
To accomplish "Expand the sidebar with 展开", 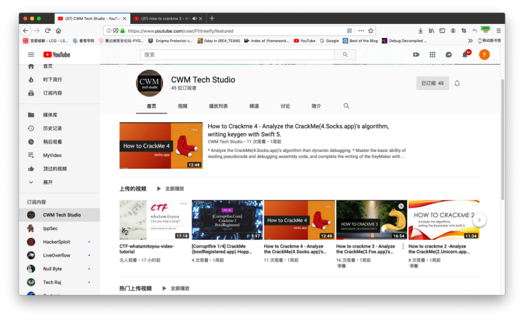I will (59, 182).
